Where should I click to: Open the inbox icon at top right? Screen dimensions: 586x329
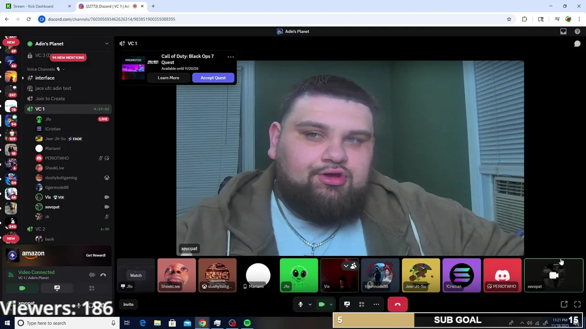pyautogui.click(x=564, y=32)
